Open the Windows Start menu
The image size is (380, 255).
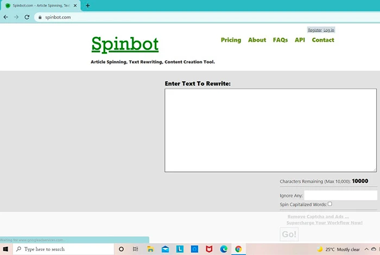pyautogui.click(x=5, y=249)
